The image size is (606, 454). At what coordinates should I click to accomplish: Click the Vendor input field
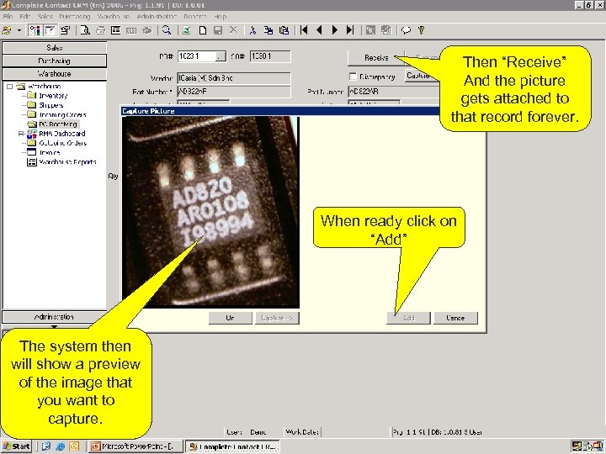pos(234,78)
